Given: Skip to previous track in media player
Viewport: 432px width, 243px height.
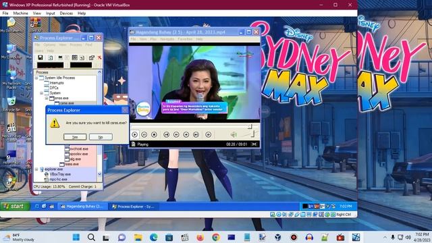Looking at the screenshot, I should pos(166,134).
